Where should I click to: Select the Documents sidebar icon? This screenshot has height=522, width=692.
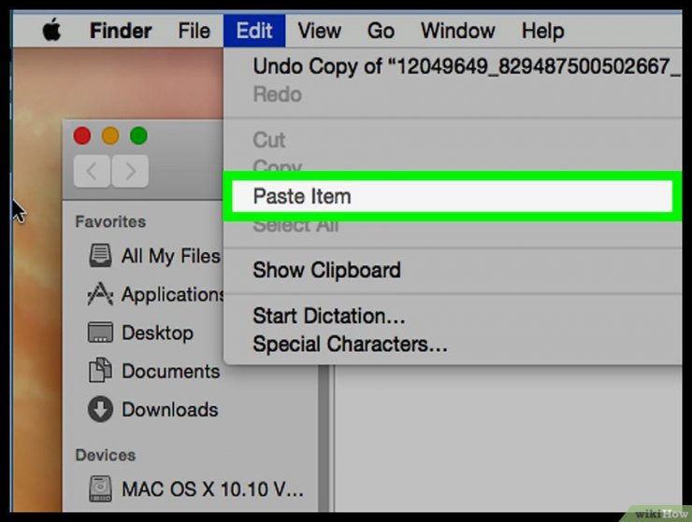[100, 371]
